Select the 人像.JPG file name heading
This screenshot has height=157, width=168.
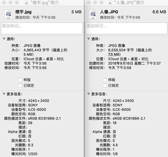[x=109, y=12]
